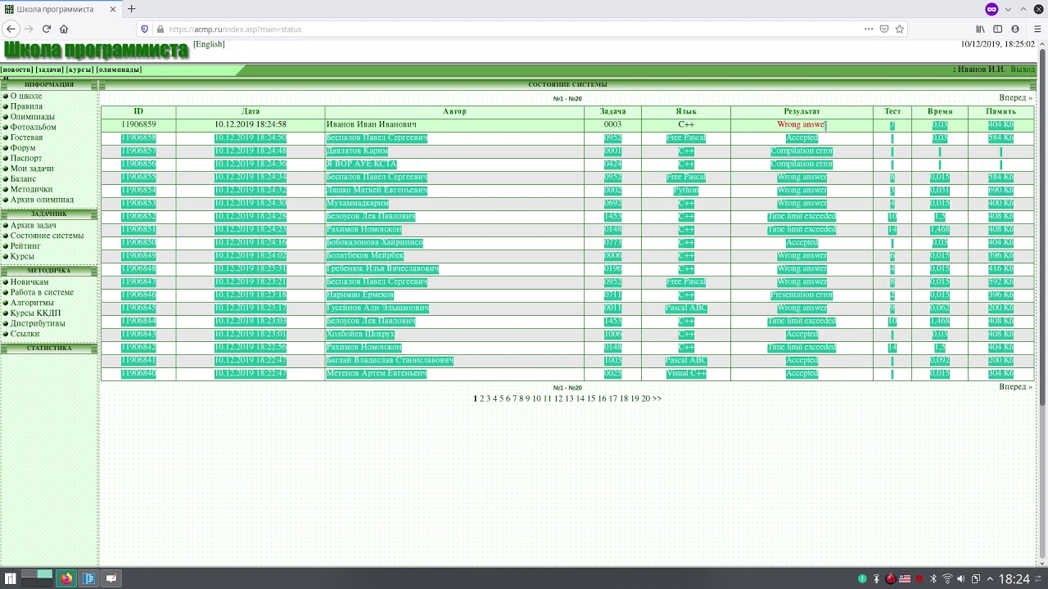
Task: Open Firefox hamburger menu
Action: [1037, 29]
